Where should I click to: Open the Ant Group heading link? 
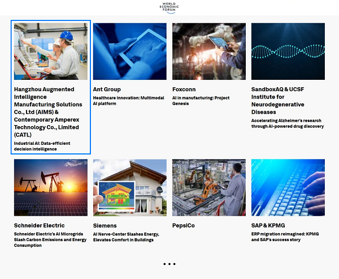pos(107,89)
